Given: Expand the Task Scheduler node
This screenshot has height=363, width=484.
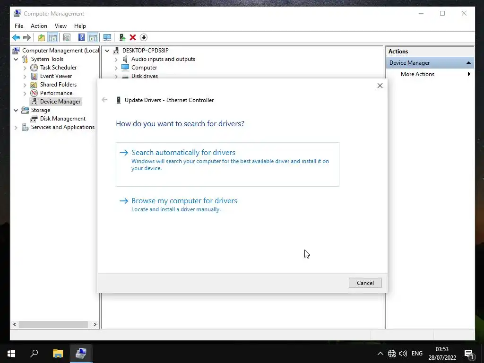Looking at the screenshot, I should (x=25, y=68).
